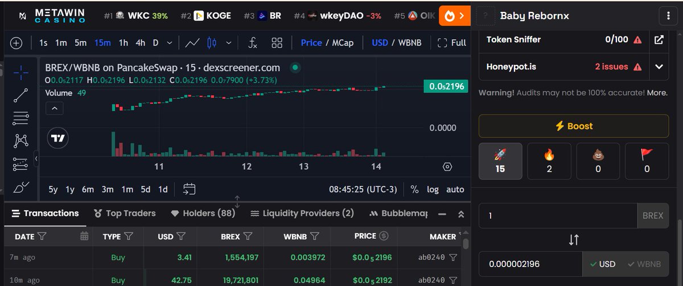Image resolution: width=683 pixels, height=286 pixels.
Task: Filter by DATE funnel icon
Action: coord(42,236)
